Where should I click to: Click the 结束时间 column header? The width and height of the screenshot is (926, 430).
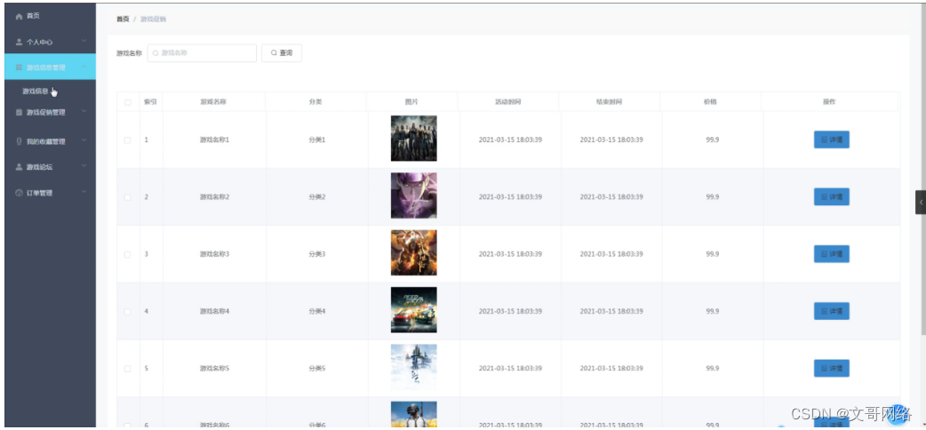tap(610, 101)
